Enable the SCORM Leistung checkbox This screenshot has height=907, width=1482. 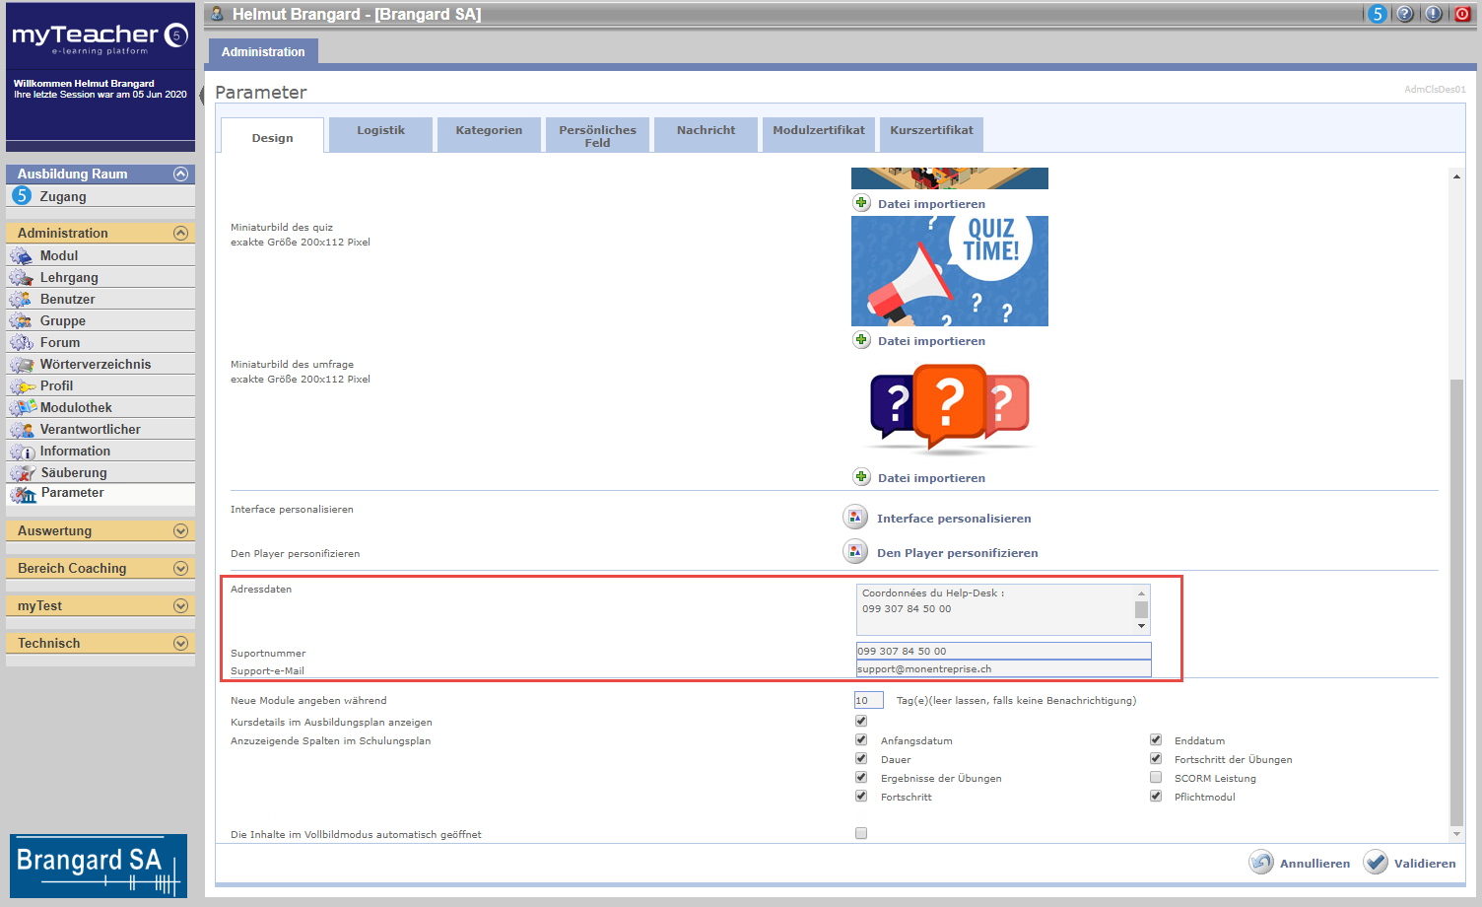tap(1156, 778)
